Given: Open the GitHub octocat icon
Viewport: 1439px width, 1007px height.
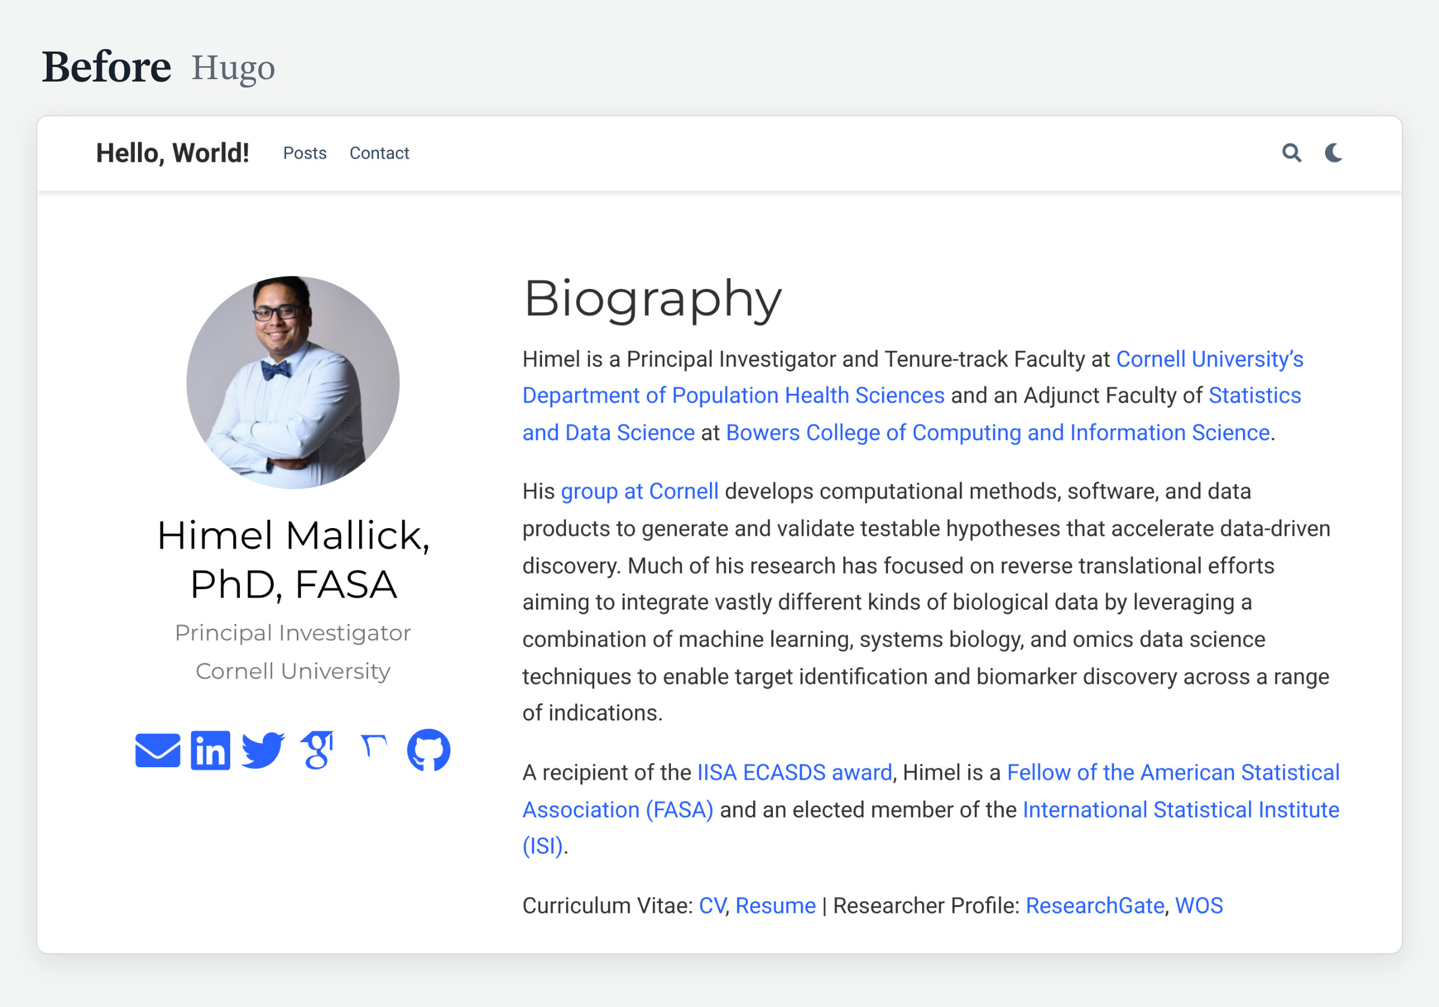Looking at the screenshot, I should pyautogui.click(x=429, y=750).
